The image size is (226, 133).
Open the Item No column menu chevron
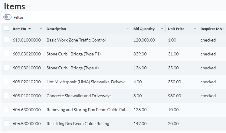(x=41, y=28)
